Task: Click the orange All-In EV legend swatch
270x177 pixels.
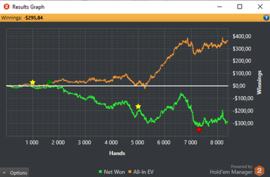Action: 130,171
